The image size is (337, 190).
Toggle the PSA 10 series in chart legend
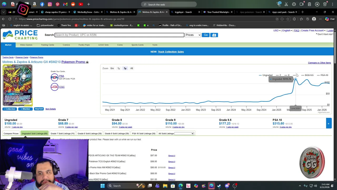click(322, 75)
